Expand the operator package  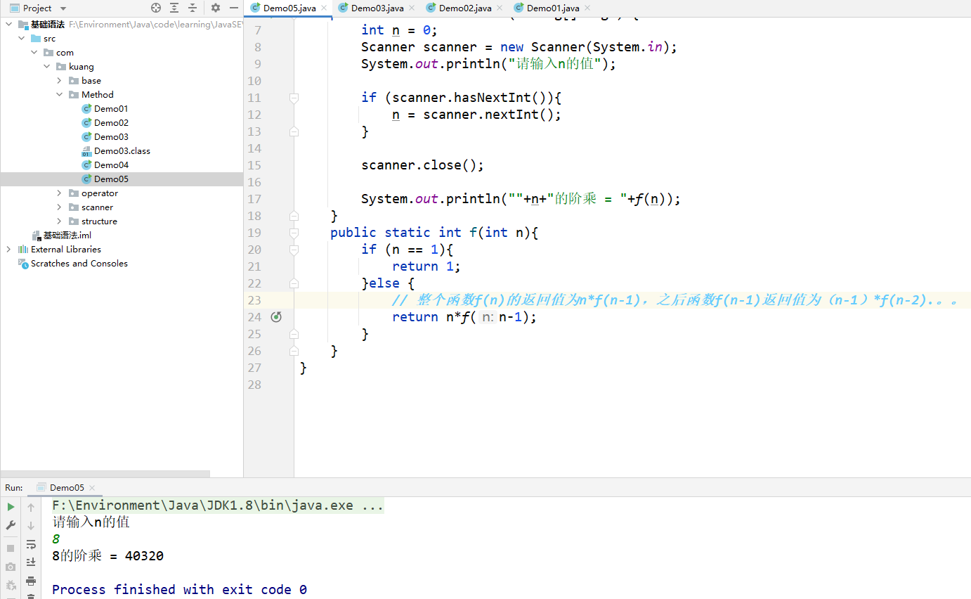(60, 193)
